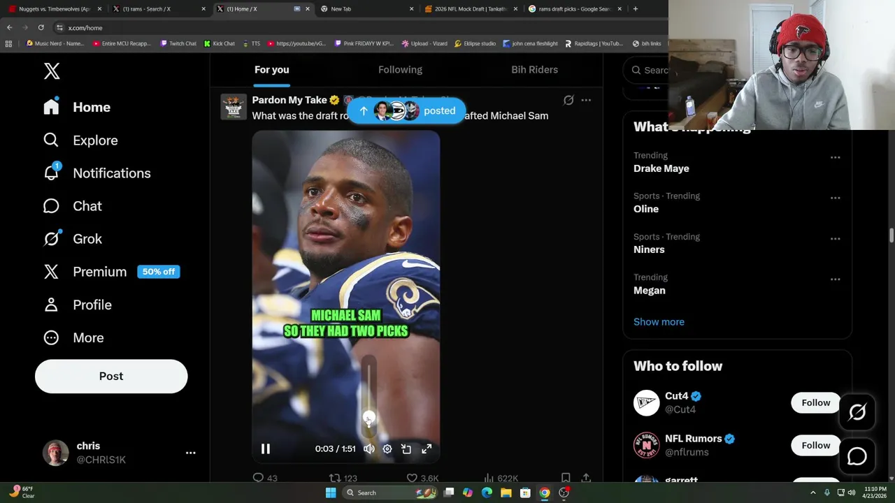Viewport: 895px width, 503px height.
Task: Open the Drake Maye trending topic
Action: [x=661, y=168]
